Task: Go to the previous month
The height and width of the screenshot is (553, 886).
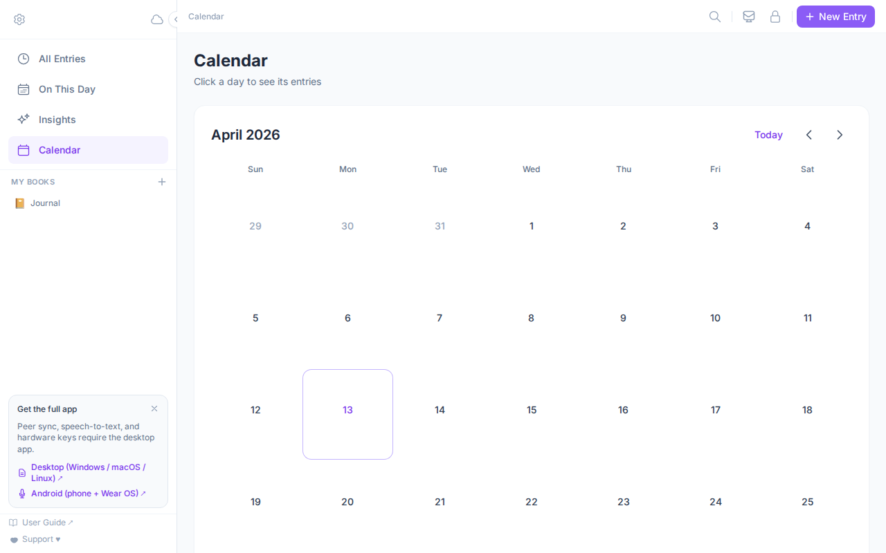Action: pos(808,135)
